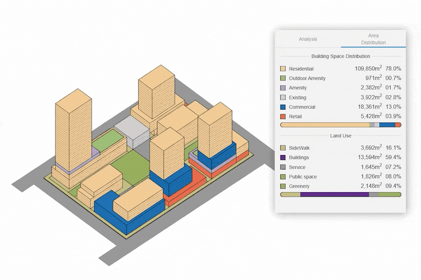Click the Public space color swatch
Viewport: 421px width, 280px height.
pyautogui.click(x=283, y=177)
